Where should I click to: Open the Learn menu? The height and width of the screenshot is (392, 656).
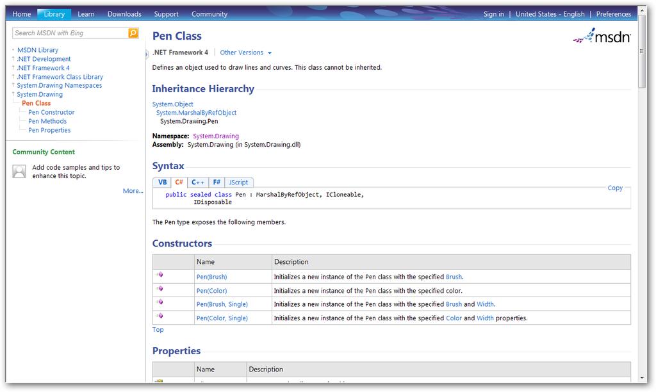(86, 14)
